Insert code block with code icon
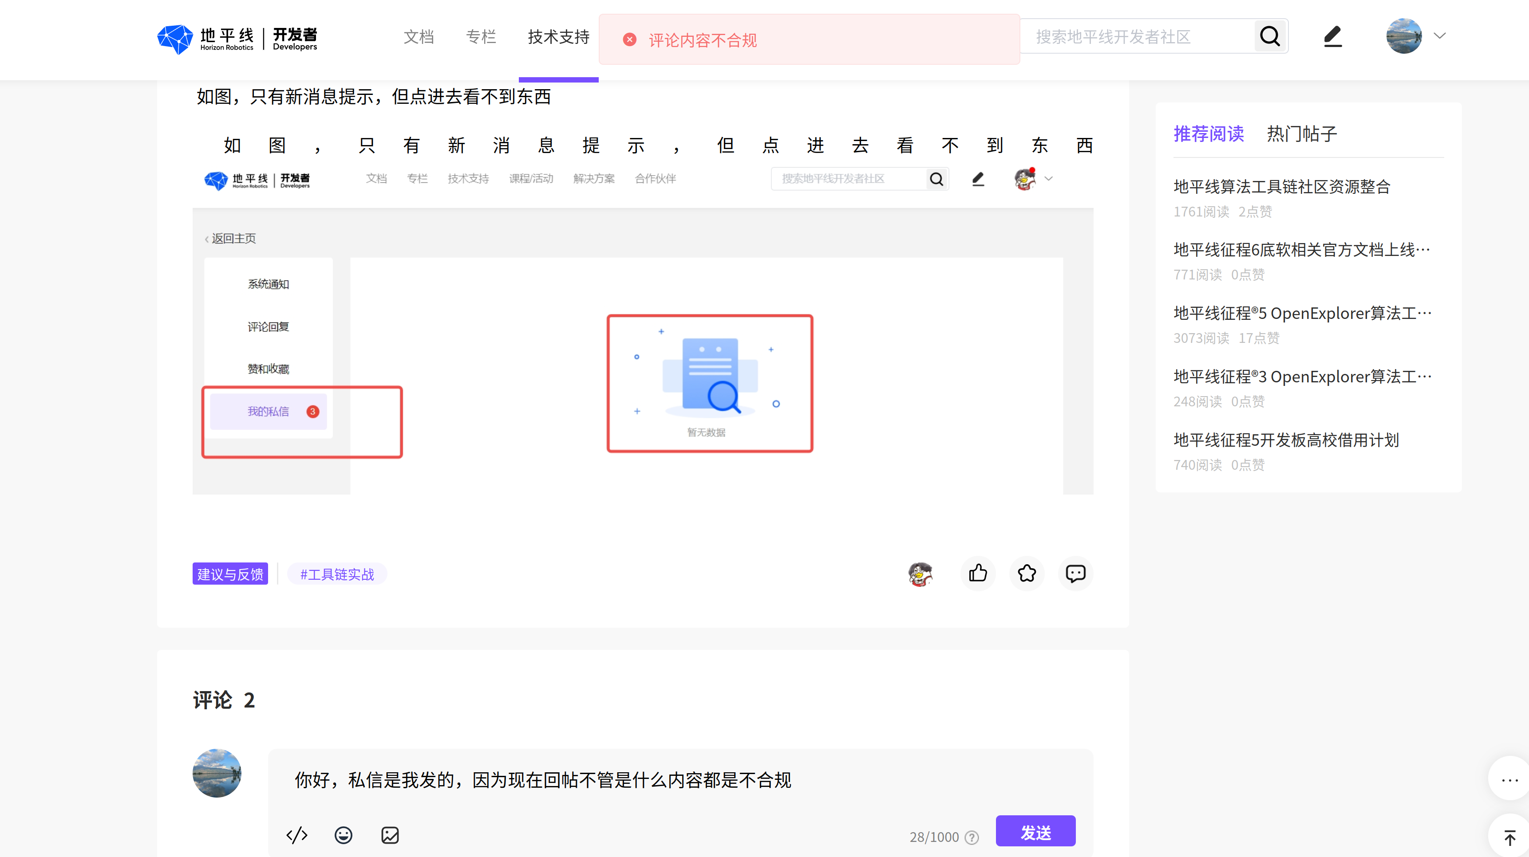Image resolution: width=1529 pixels, height=857 pixels. 297,834
